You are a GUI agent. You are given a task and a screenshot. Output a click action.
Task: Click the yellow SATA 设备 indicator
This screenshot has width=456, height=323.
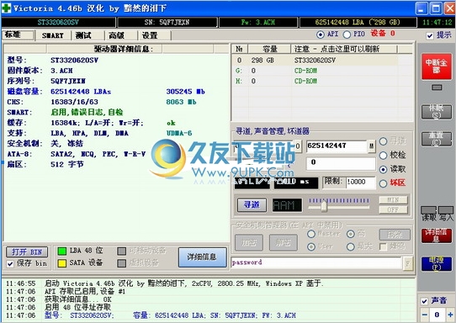(62, 263)
